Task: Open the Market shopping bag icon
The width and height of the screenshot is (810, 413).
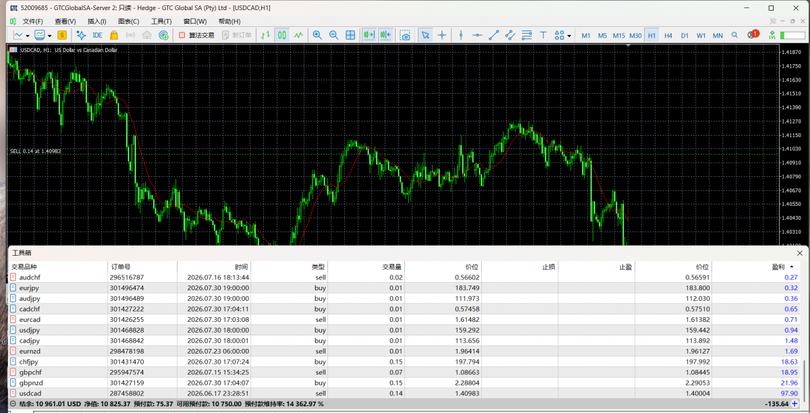Action: coord(114,35)
